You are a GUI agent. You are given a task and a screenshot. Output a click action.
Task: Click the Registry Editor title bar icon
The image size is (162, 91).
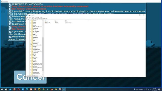pyautogui.click(x=27, y=15)
